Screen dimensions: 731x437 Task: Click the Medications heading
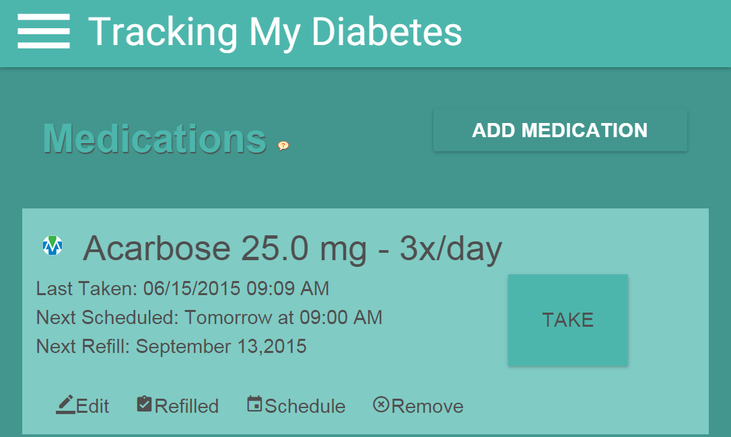[x=155, y=139]
